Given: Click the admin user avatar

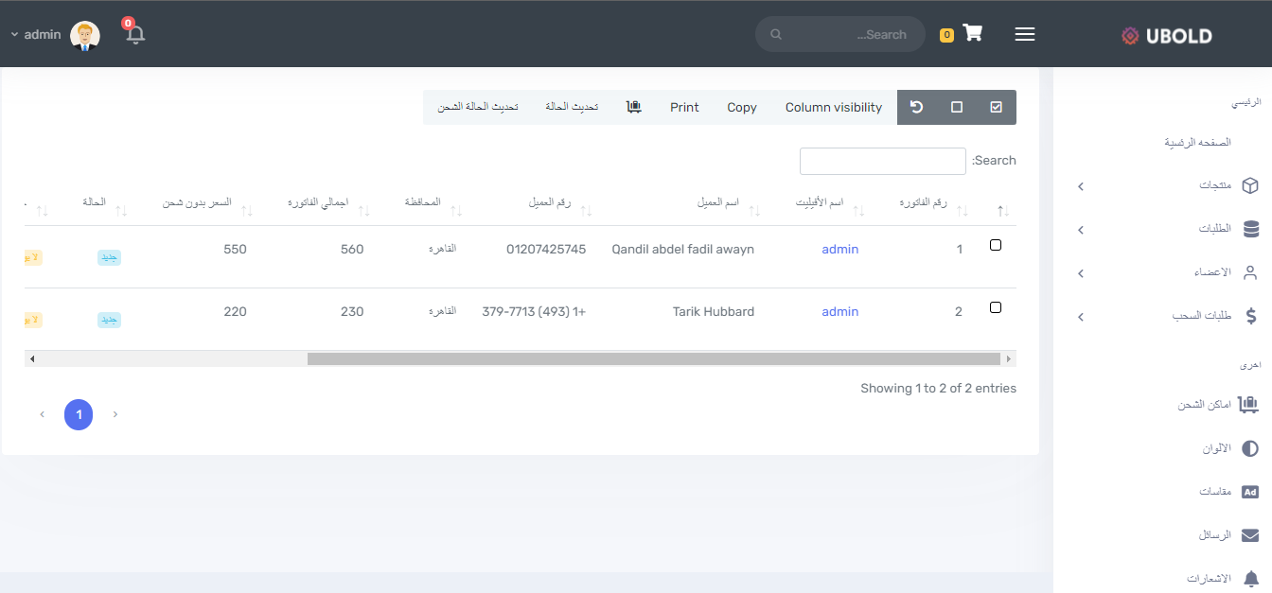Looking at the screenshot, I should tap(85, 35).
